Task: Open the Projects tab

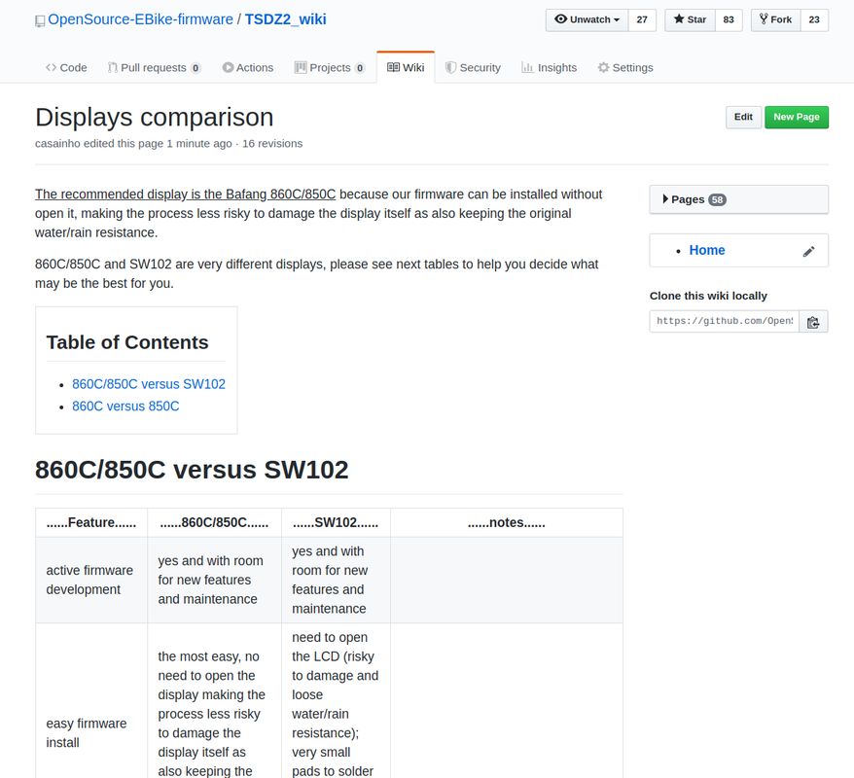Action: click(330, 67)
